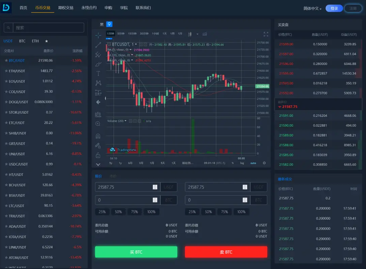The height and width of the screenshot is (269, 366).
Task: Choose 50% amount for buy order
Action: 118,212
